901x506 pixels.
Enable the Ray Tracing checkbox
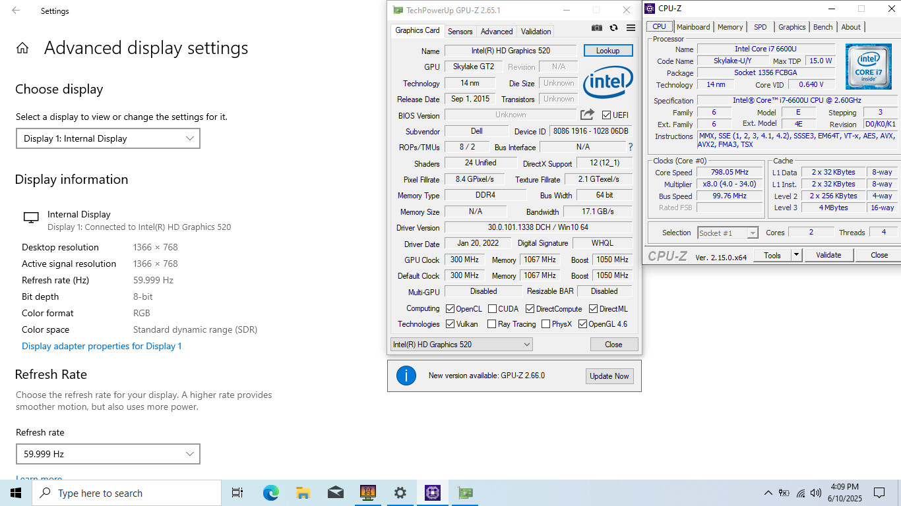[x=491, y=323]
